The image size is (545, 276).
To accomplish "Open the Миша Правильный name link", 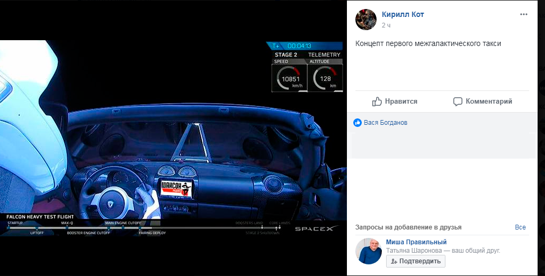I will point(416,242).
